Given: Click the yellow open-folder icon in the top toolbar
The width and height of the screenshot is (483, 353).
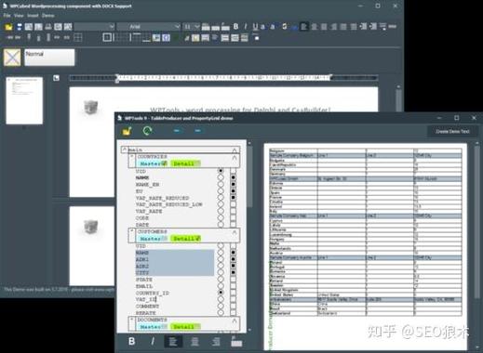Looking at the screenshot, I should click(x=8, y=27).
